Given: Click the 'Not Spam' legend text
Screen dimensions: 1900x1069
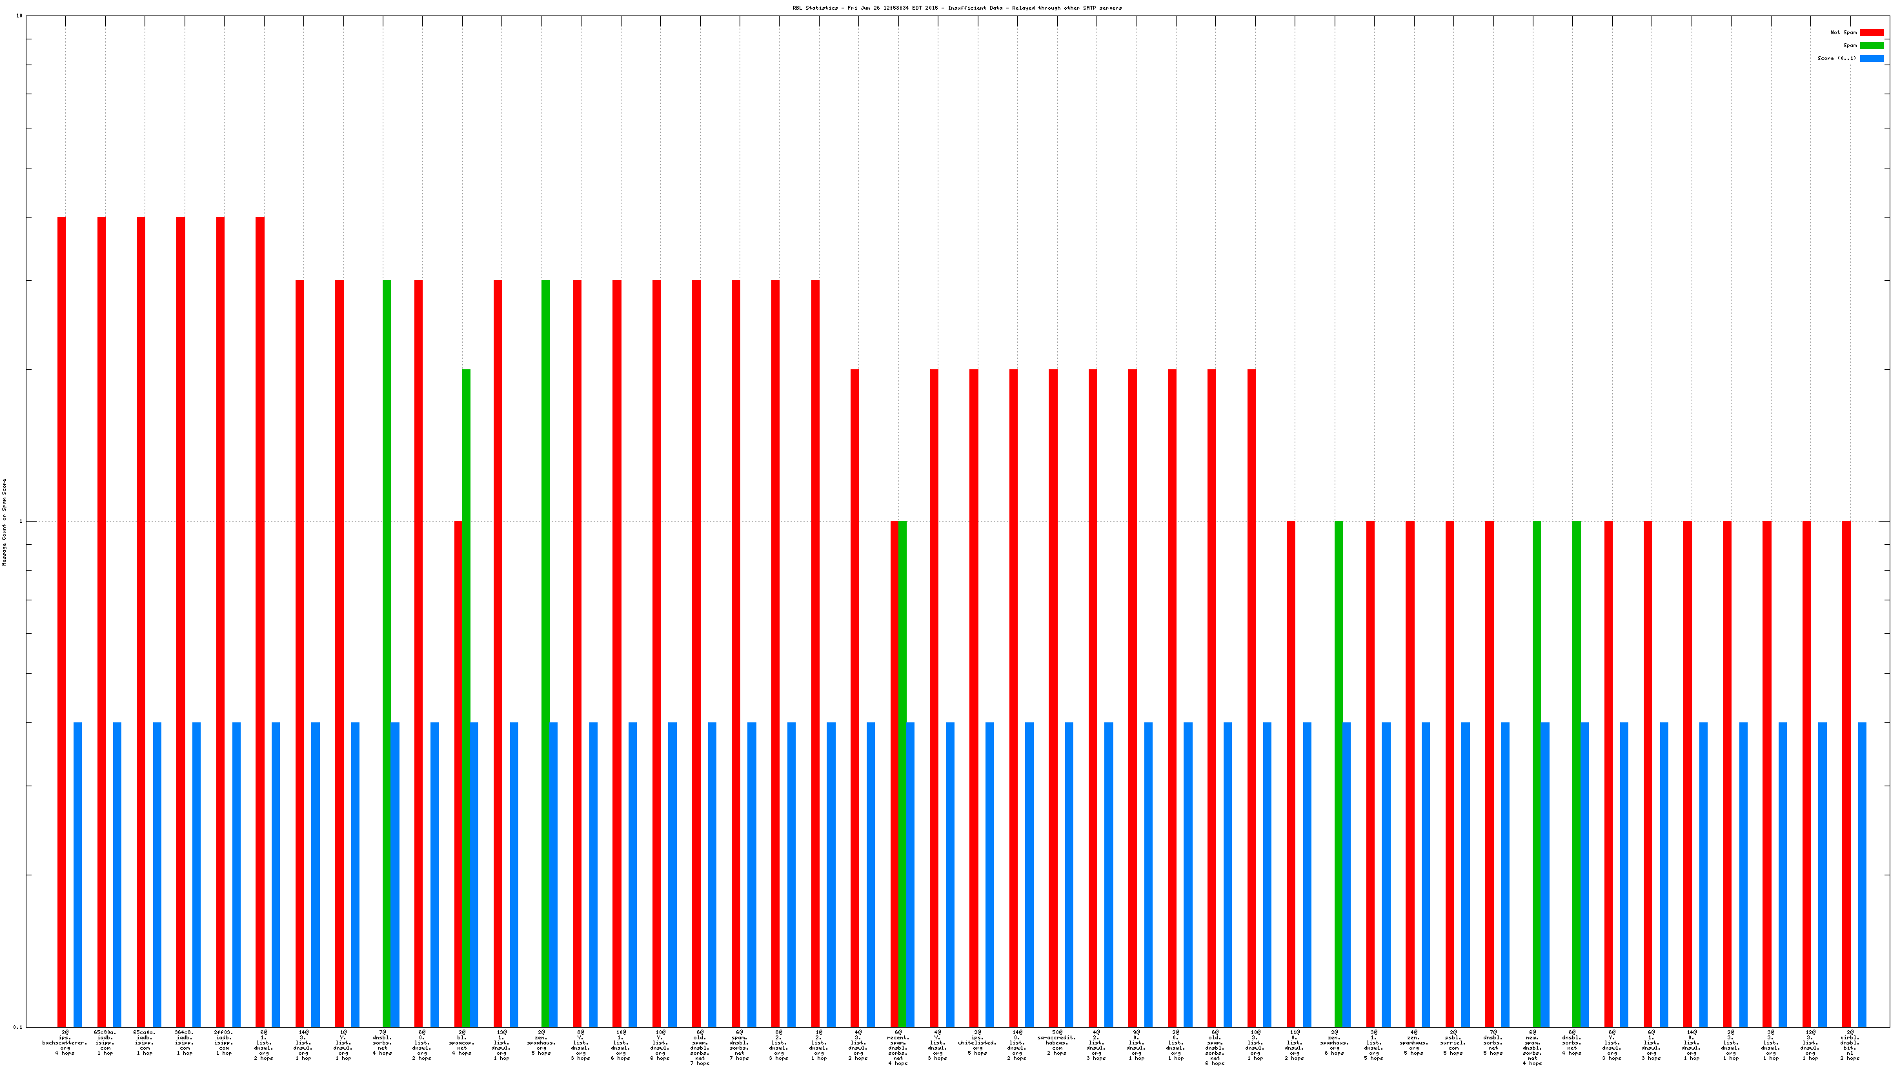Looking at the screenshot, I should click(x=1843, y=32).
